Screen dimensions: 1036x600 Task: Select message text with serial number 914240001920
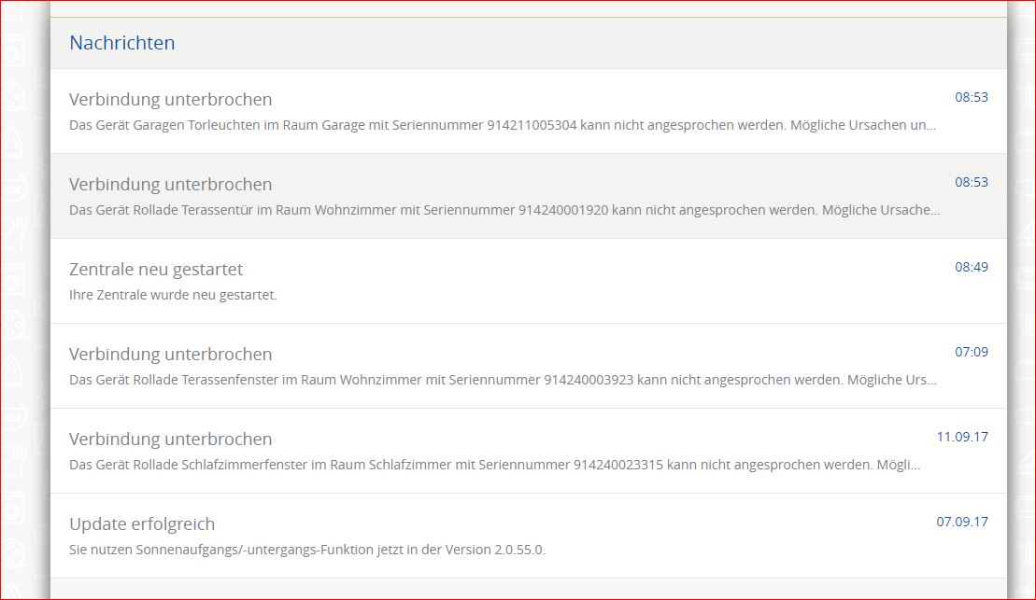504,210
